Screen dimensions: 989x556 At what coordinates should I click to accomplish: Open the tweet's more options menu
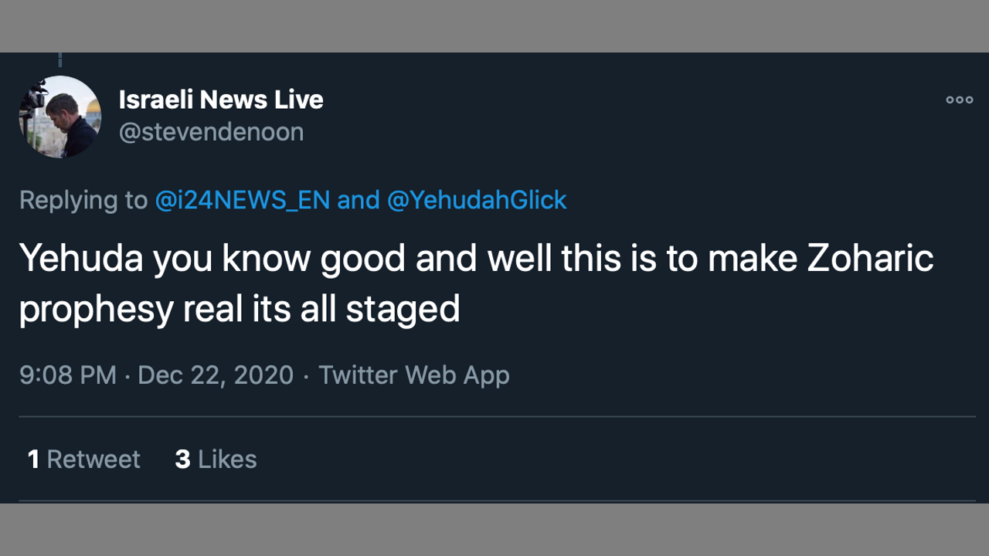pos(959,100)
